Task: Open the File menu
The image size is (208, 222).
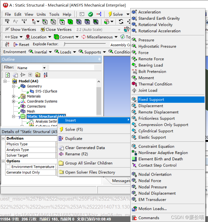Action: pos(8,14)
